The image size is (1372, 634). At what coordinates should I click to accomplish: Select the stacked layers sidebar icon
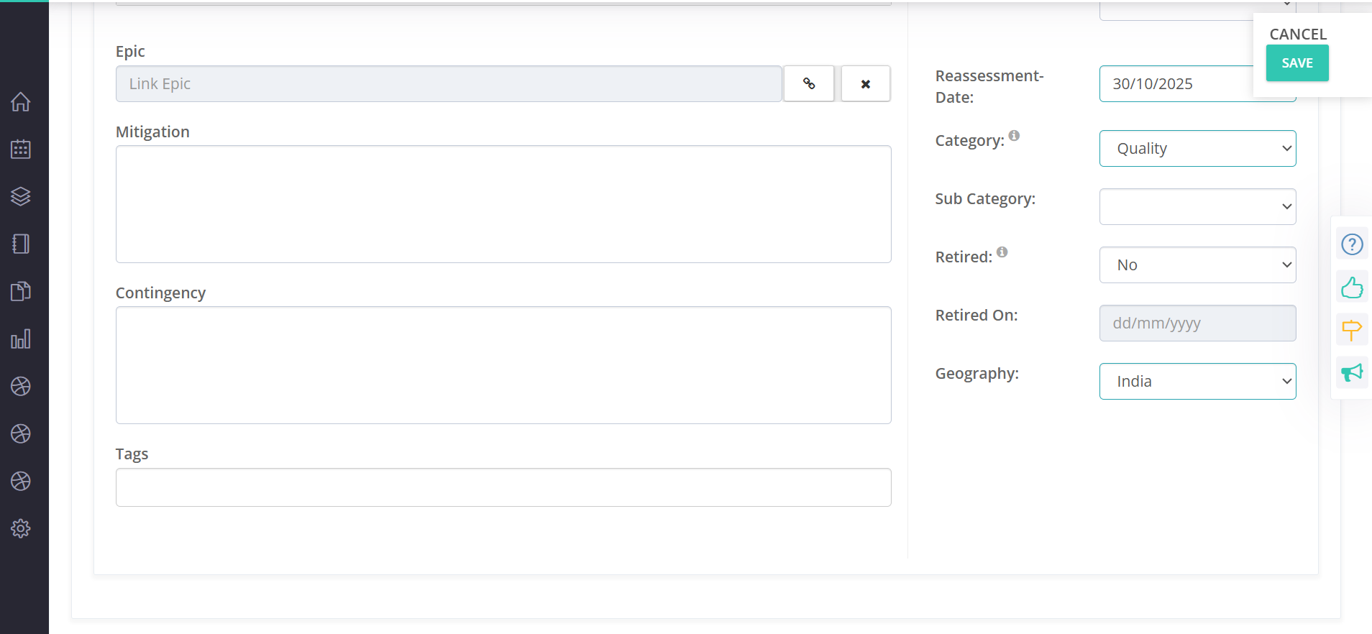click(21, 196)
